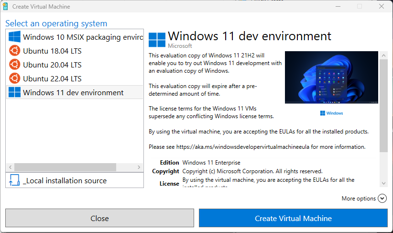The width and height of the screenshot is (393, 233).
Task: Click the Windows 11 dev environment list icon
Action: point(15,92)
